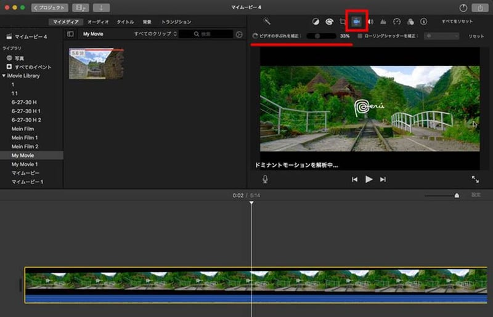Click the voiceover microphone icon

(x=265, y=179)
